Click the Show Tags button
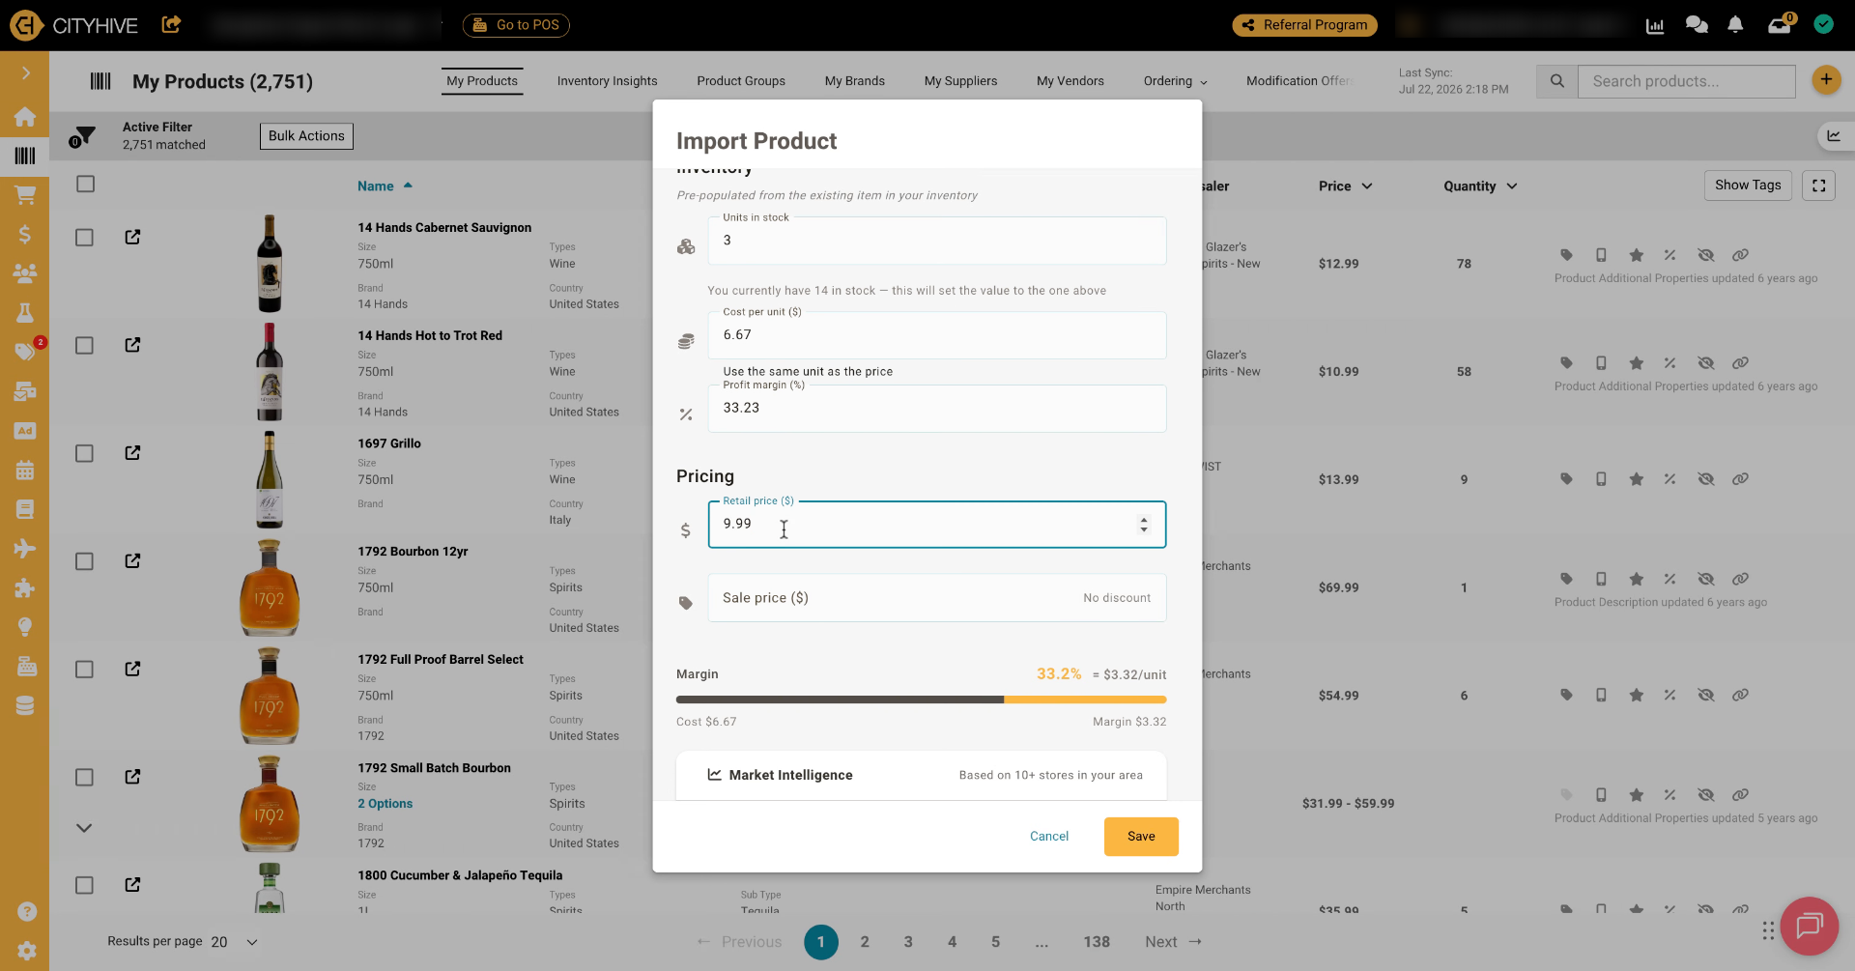 1748,186
